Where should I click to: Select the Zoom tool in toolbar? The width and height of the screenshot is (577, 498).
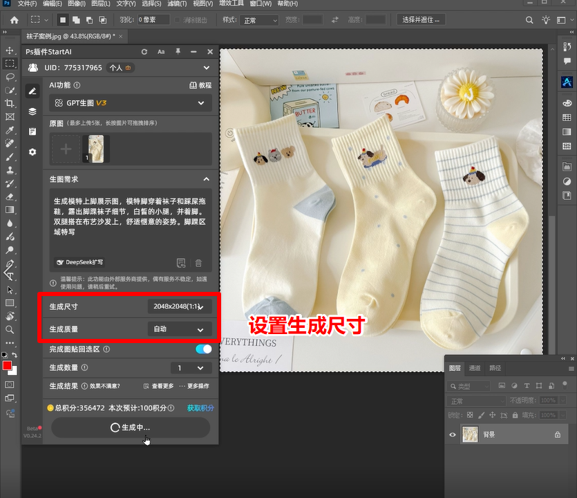tap(10, 329)
